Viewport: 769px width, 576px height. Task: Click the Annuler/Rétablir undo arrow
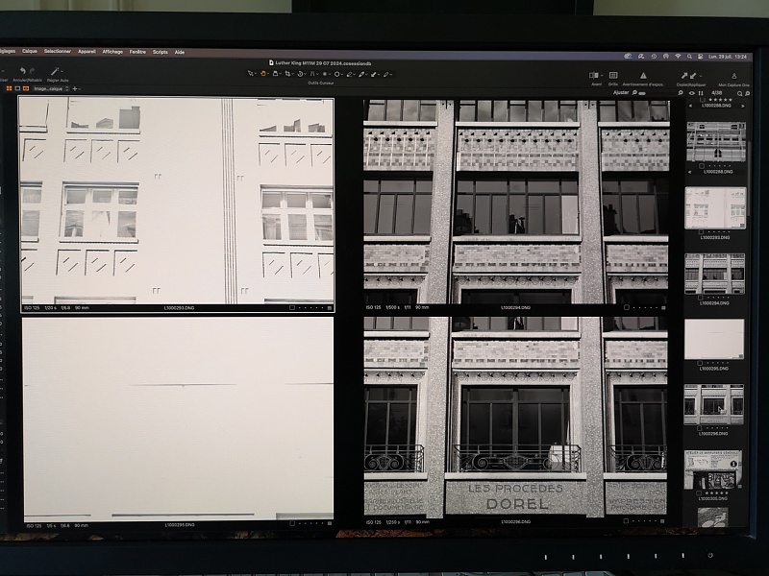coord(22,72)
